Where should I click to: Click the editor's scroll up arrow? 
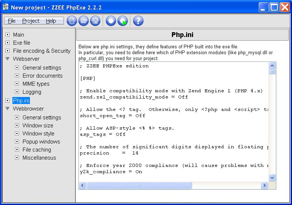(272, 66)
